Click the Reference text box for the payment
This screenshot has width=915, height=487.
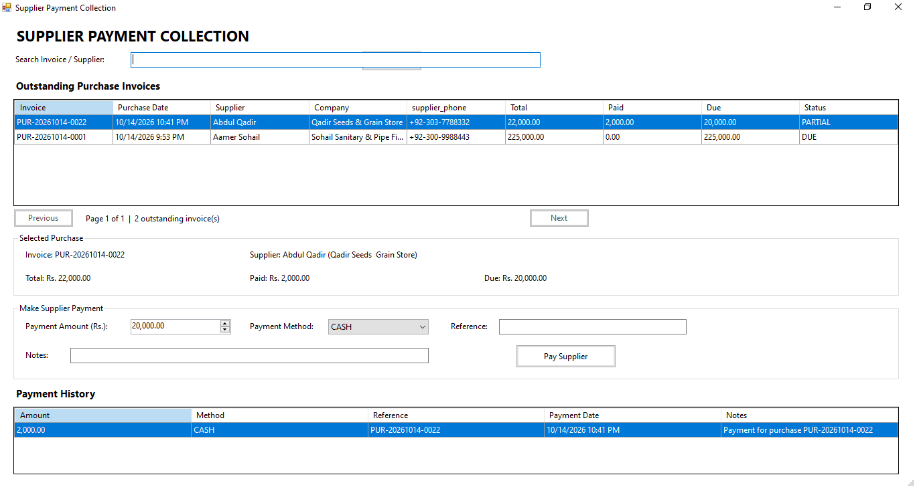tap(593, 326)
